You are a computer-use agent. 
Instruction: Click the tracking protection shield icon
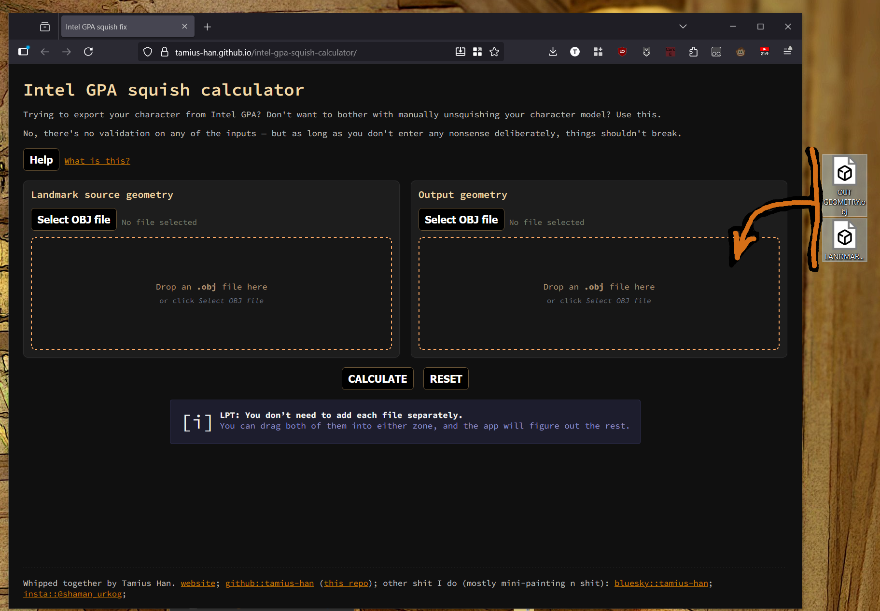[148, 52]
